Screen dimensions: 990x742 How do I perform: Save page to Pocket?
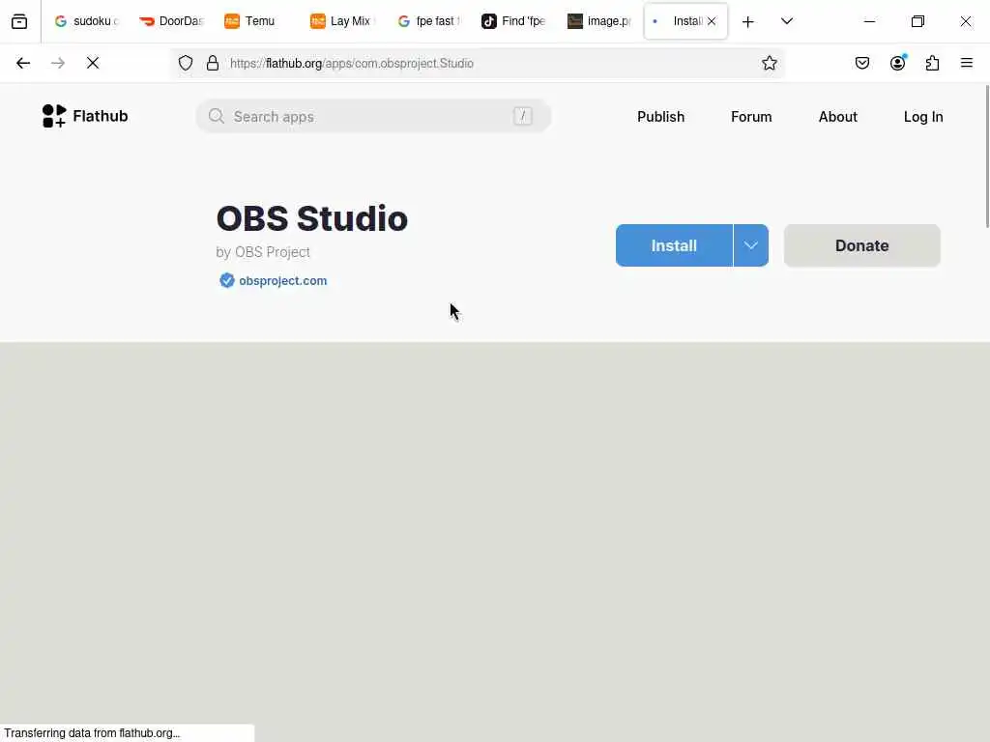pyautogui.click(x=862, y=63)
